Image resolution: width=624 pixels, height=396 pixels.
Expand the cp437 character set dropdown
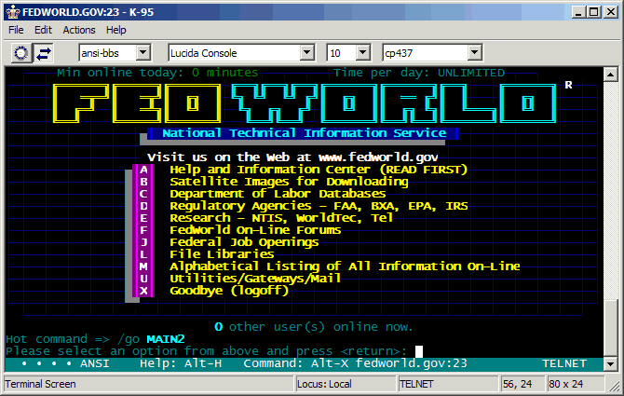[474, 52]
